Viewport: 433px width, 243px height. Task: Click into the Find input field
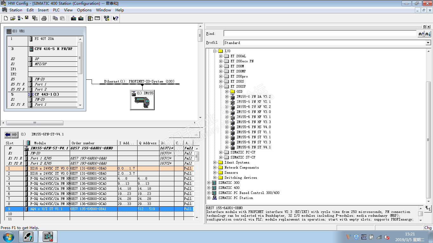click(320, 34)
